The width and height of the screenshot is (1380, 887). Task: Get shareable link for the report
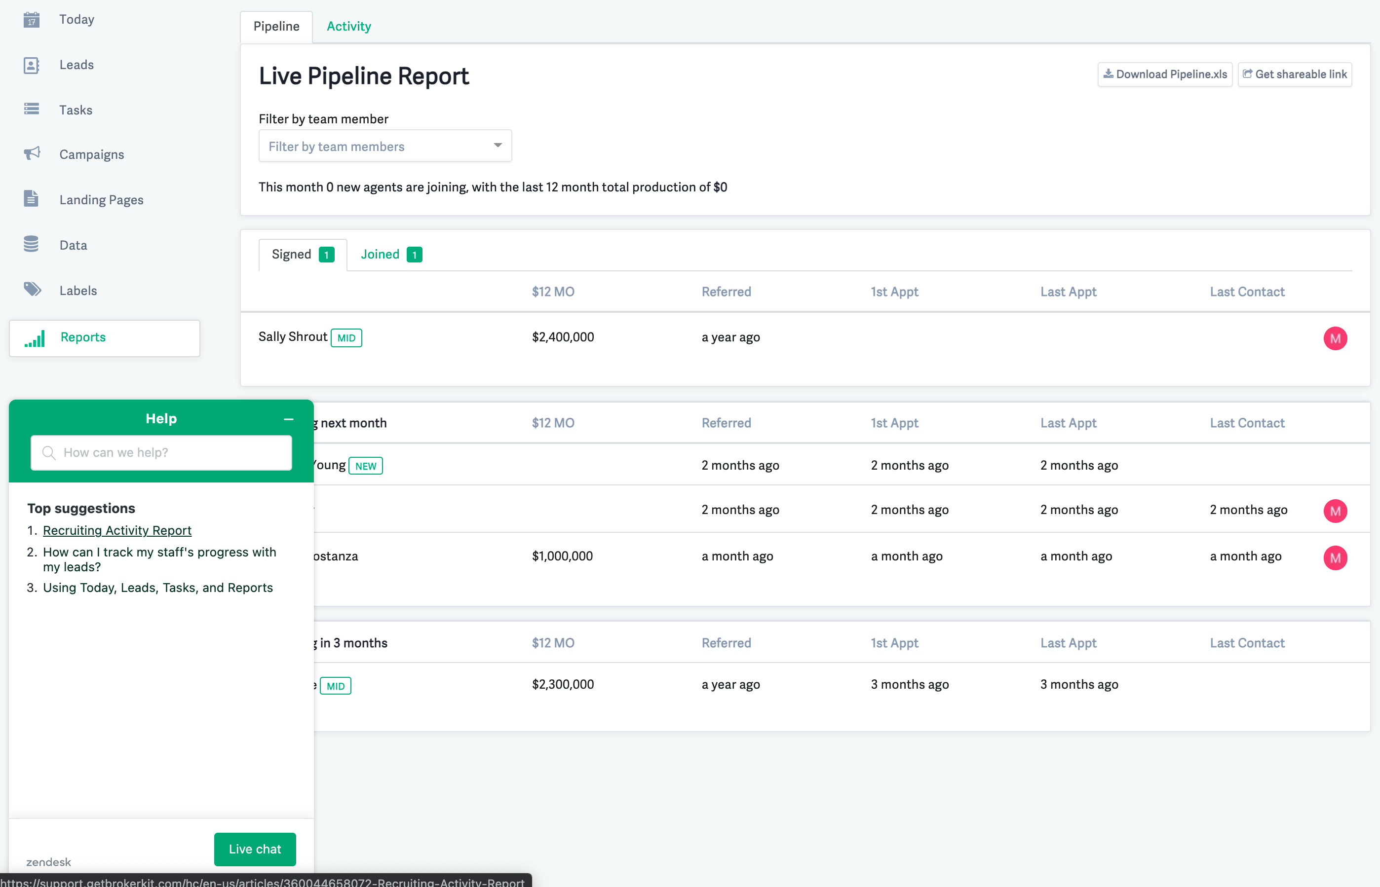click(x=1294, y=74)
